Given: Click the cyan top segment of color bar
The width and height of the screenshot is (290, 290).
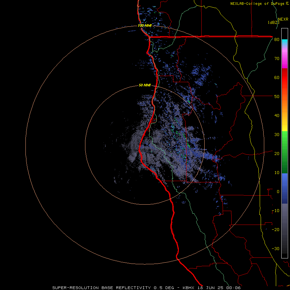Looking at the screenshot, I should 285,43.
